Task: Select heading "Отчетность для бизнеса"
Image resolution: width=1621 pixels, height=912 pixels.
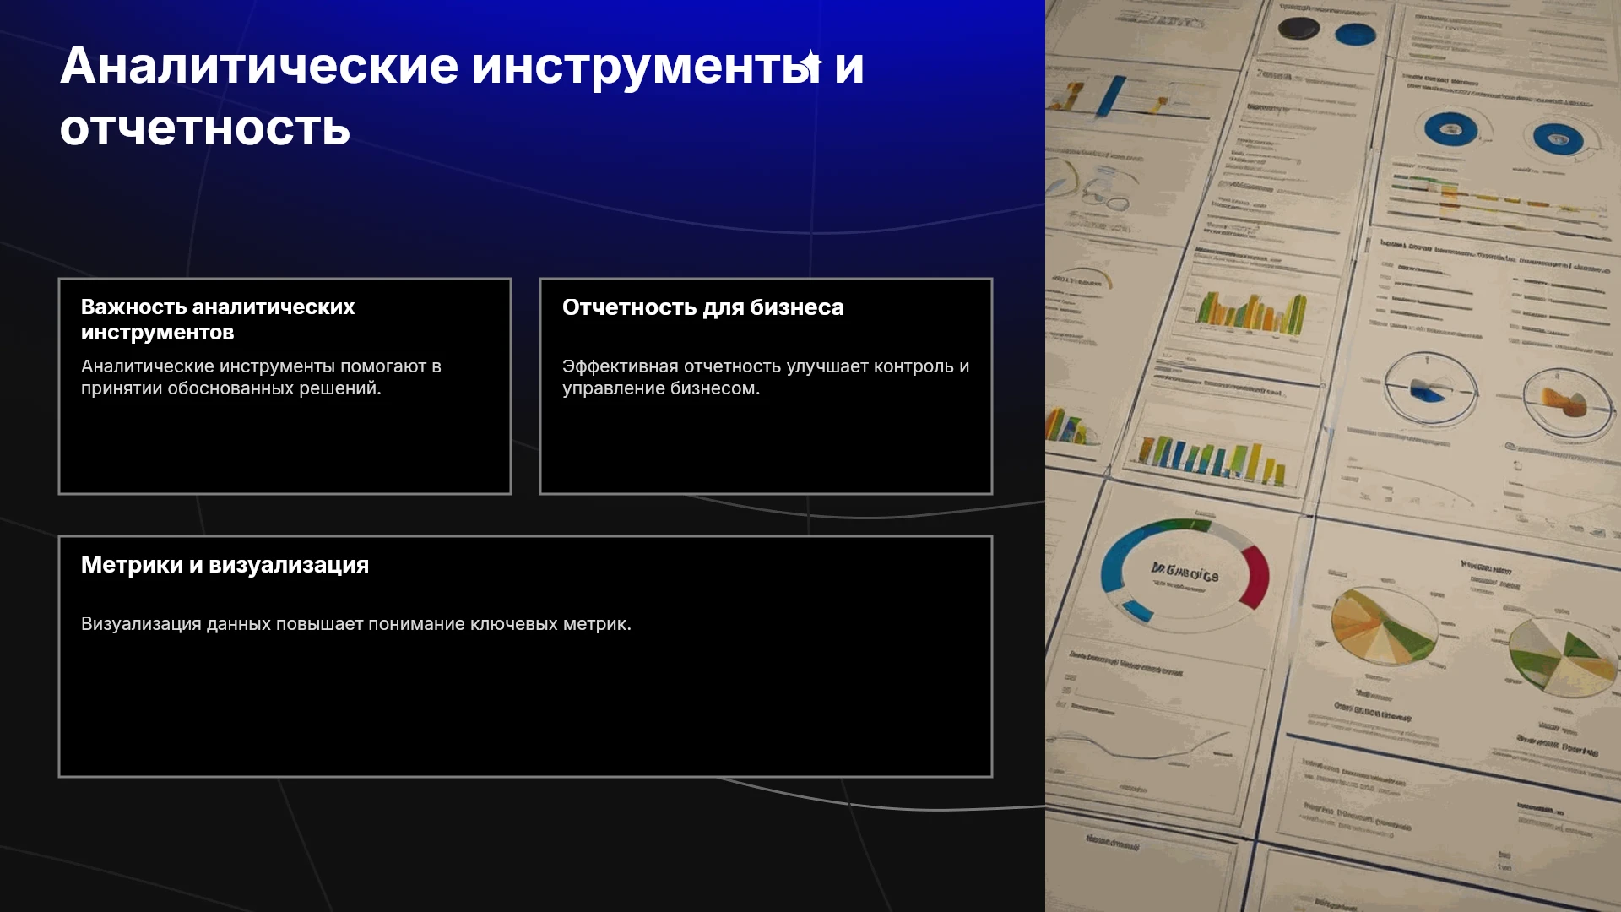Action: click(x=703, y=307)
